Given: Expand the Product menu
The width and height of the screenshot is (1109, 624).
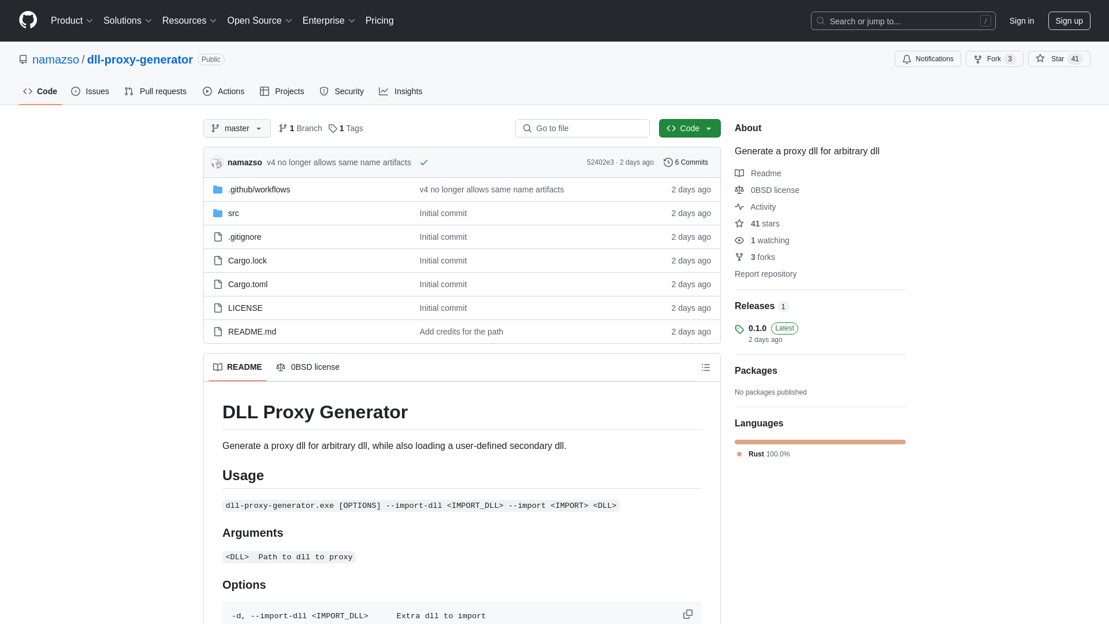Looking at the screenshot, I should point(72,21).
